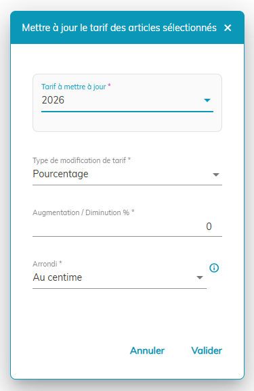Click the 0 value in percentage field
The width and height of the screenshot is (254, 391).
[209, 227]
